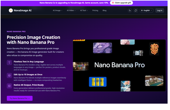Screen dimensions: 170x110
Task: Click 'Edit Up to 10 Images at Once' heading
Action: tap(28, 75)
